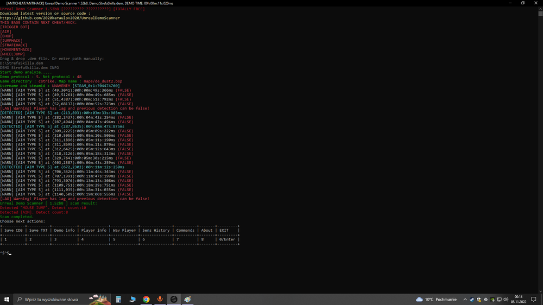Screen dimensions: 543x305
Task: Click the 'Choose next actions:' line
Action: (22, 221)
